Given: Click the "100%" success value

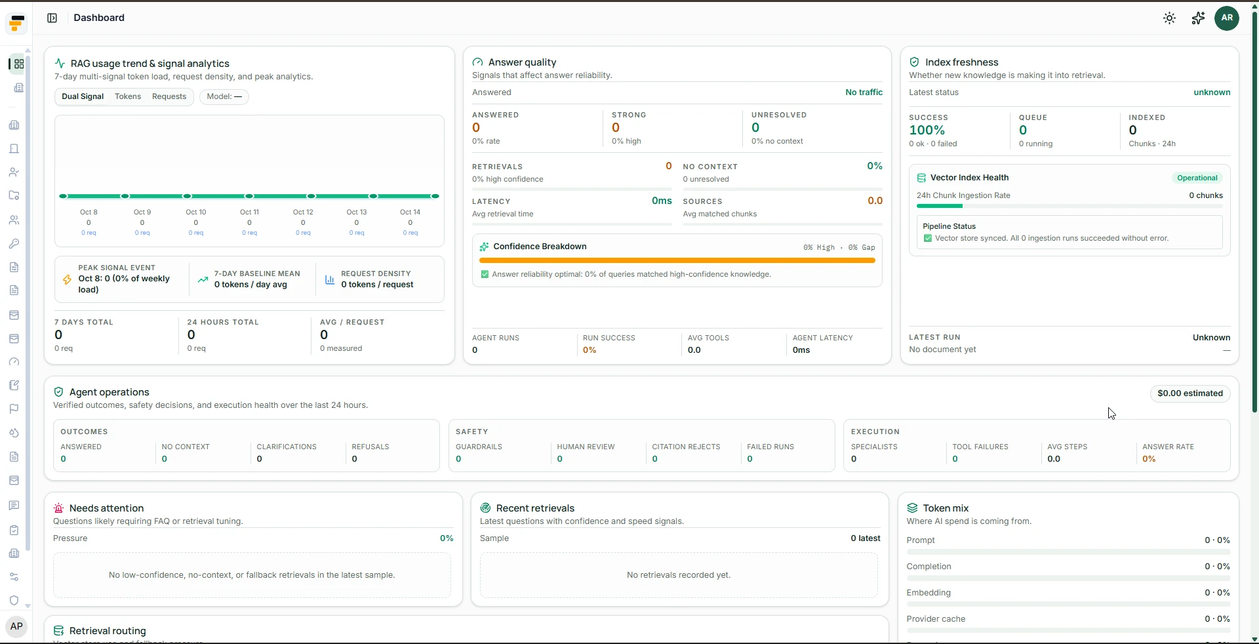Looking at the screenshot, I should point(927,131).
